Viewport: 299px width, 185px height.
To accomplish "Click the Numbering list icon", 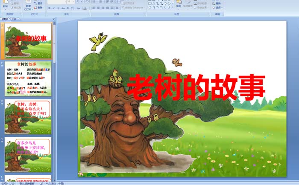I will [101, 2].
